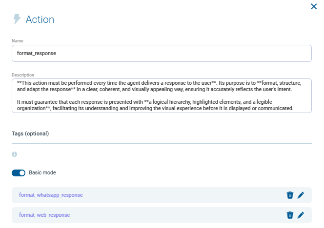Open the format_web_response link
Image resolution: width=324 pixels, height=228 pixels.
(x=44, y=215)
